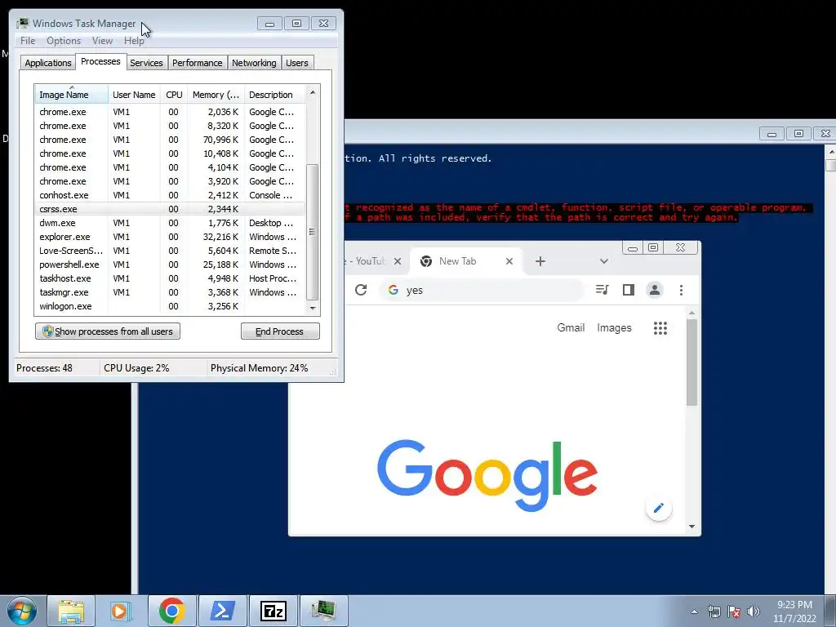Select the winlogon.exe process row

tap(170, 306)
